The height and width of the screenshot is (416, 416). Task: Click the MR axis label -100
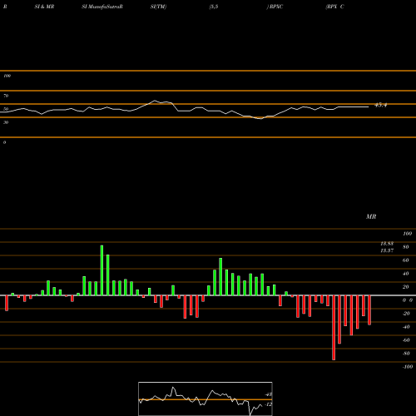[x=408, y=367]
